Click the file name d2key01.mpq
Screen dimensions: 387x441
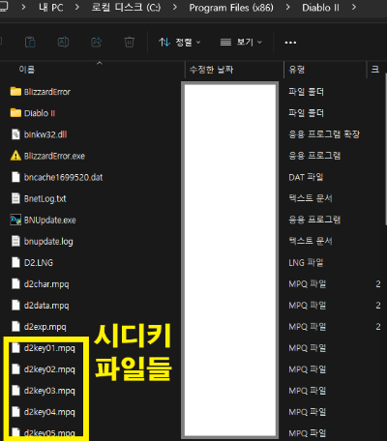coord(49,348)
